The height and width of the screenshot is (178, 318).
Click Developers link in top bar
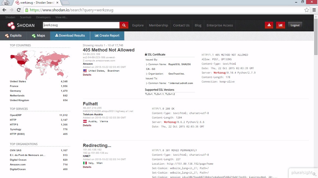(x=43, y=17)
